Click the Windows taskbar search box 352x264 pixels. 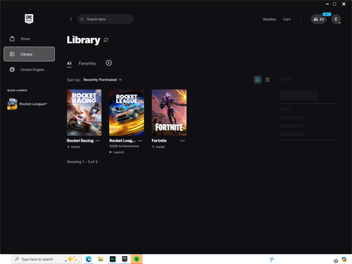click(x=46, y=259)
